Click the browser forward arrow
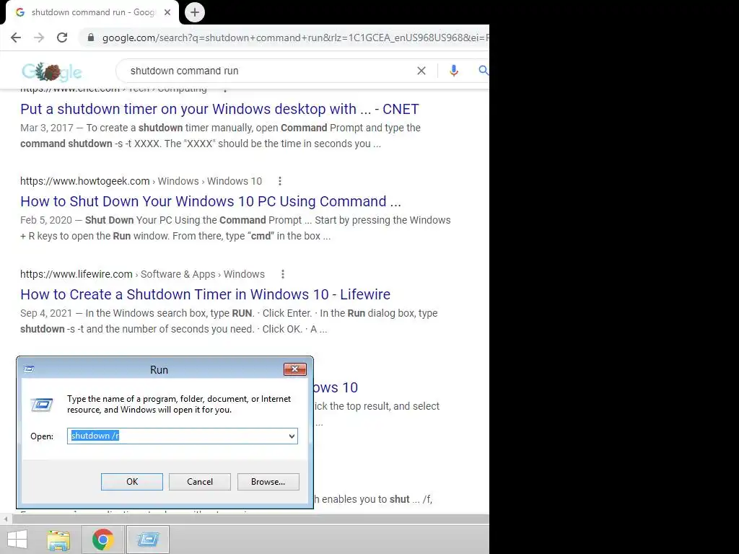Viewport: 739px width, 554px height. [x=39, y=38]
